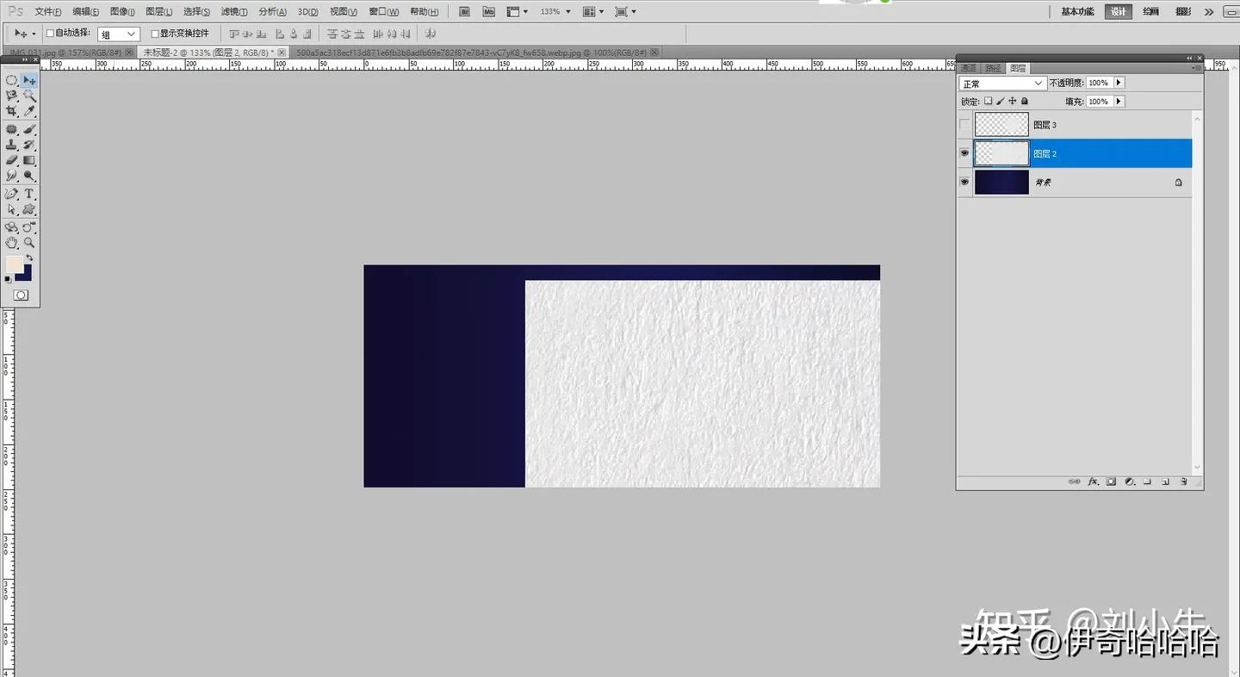
Task: Hide the 背景 layer visibility
Action: [x=964, y=182]
